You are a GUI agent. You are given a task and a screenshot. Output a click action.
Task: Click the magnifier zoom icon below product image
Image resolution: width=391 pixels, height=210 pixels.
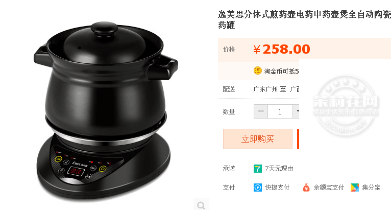pos(201,205)
